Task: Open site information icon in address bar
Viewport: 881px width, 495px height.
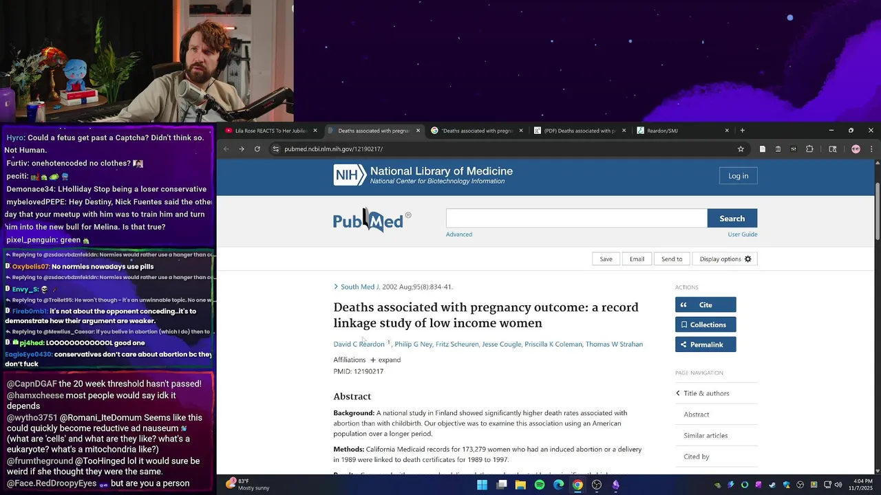Action: coord(276,148)
